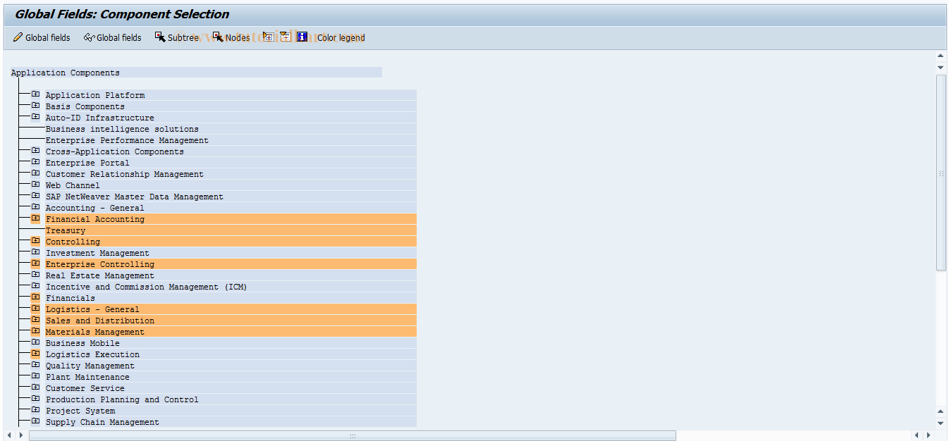Click the bottom vertical scrollbar down arrow
Screen dimensions: 949x441
(941, 423)
